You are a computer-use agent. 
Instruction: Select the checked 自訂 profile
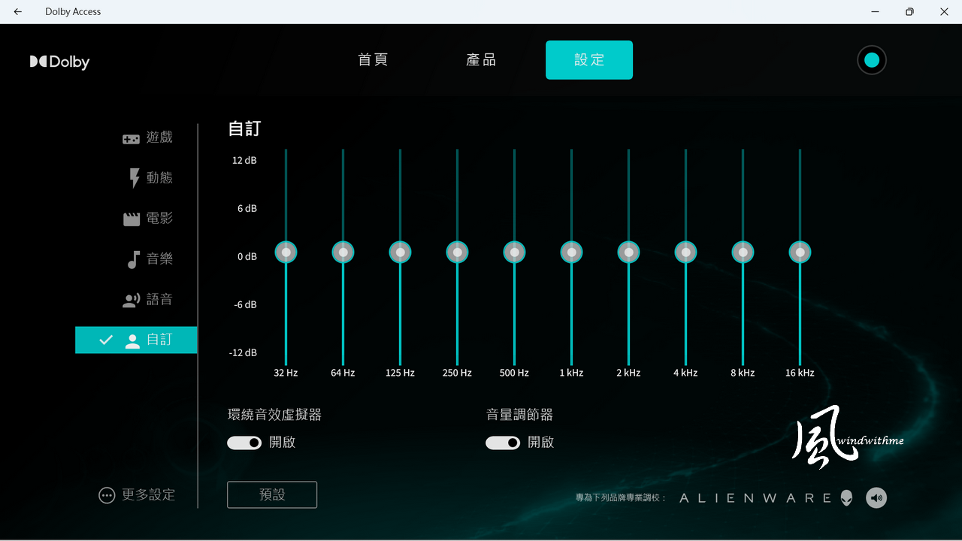click(136, 340)
